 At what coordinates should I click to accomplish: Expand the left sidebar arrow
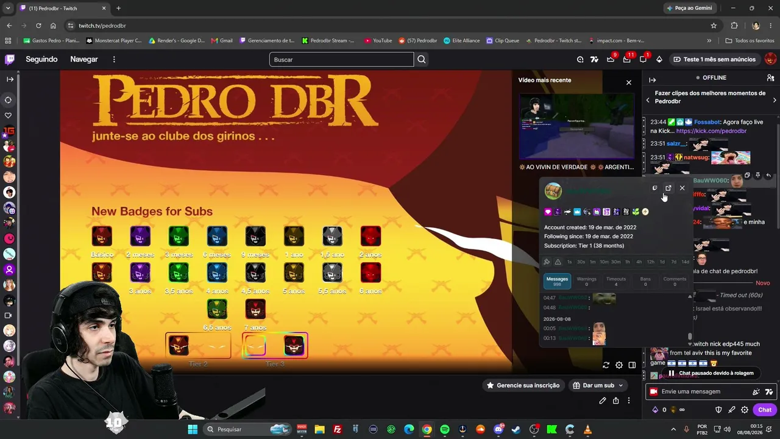click(x=10, y=79)
